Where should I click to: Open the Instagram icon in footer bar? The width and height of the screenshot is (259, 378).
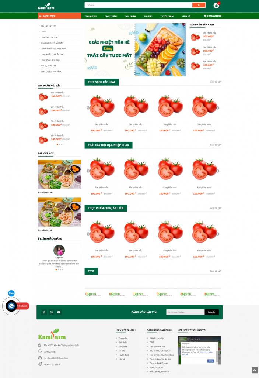(51, 312)
